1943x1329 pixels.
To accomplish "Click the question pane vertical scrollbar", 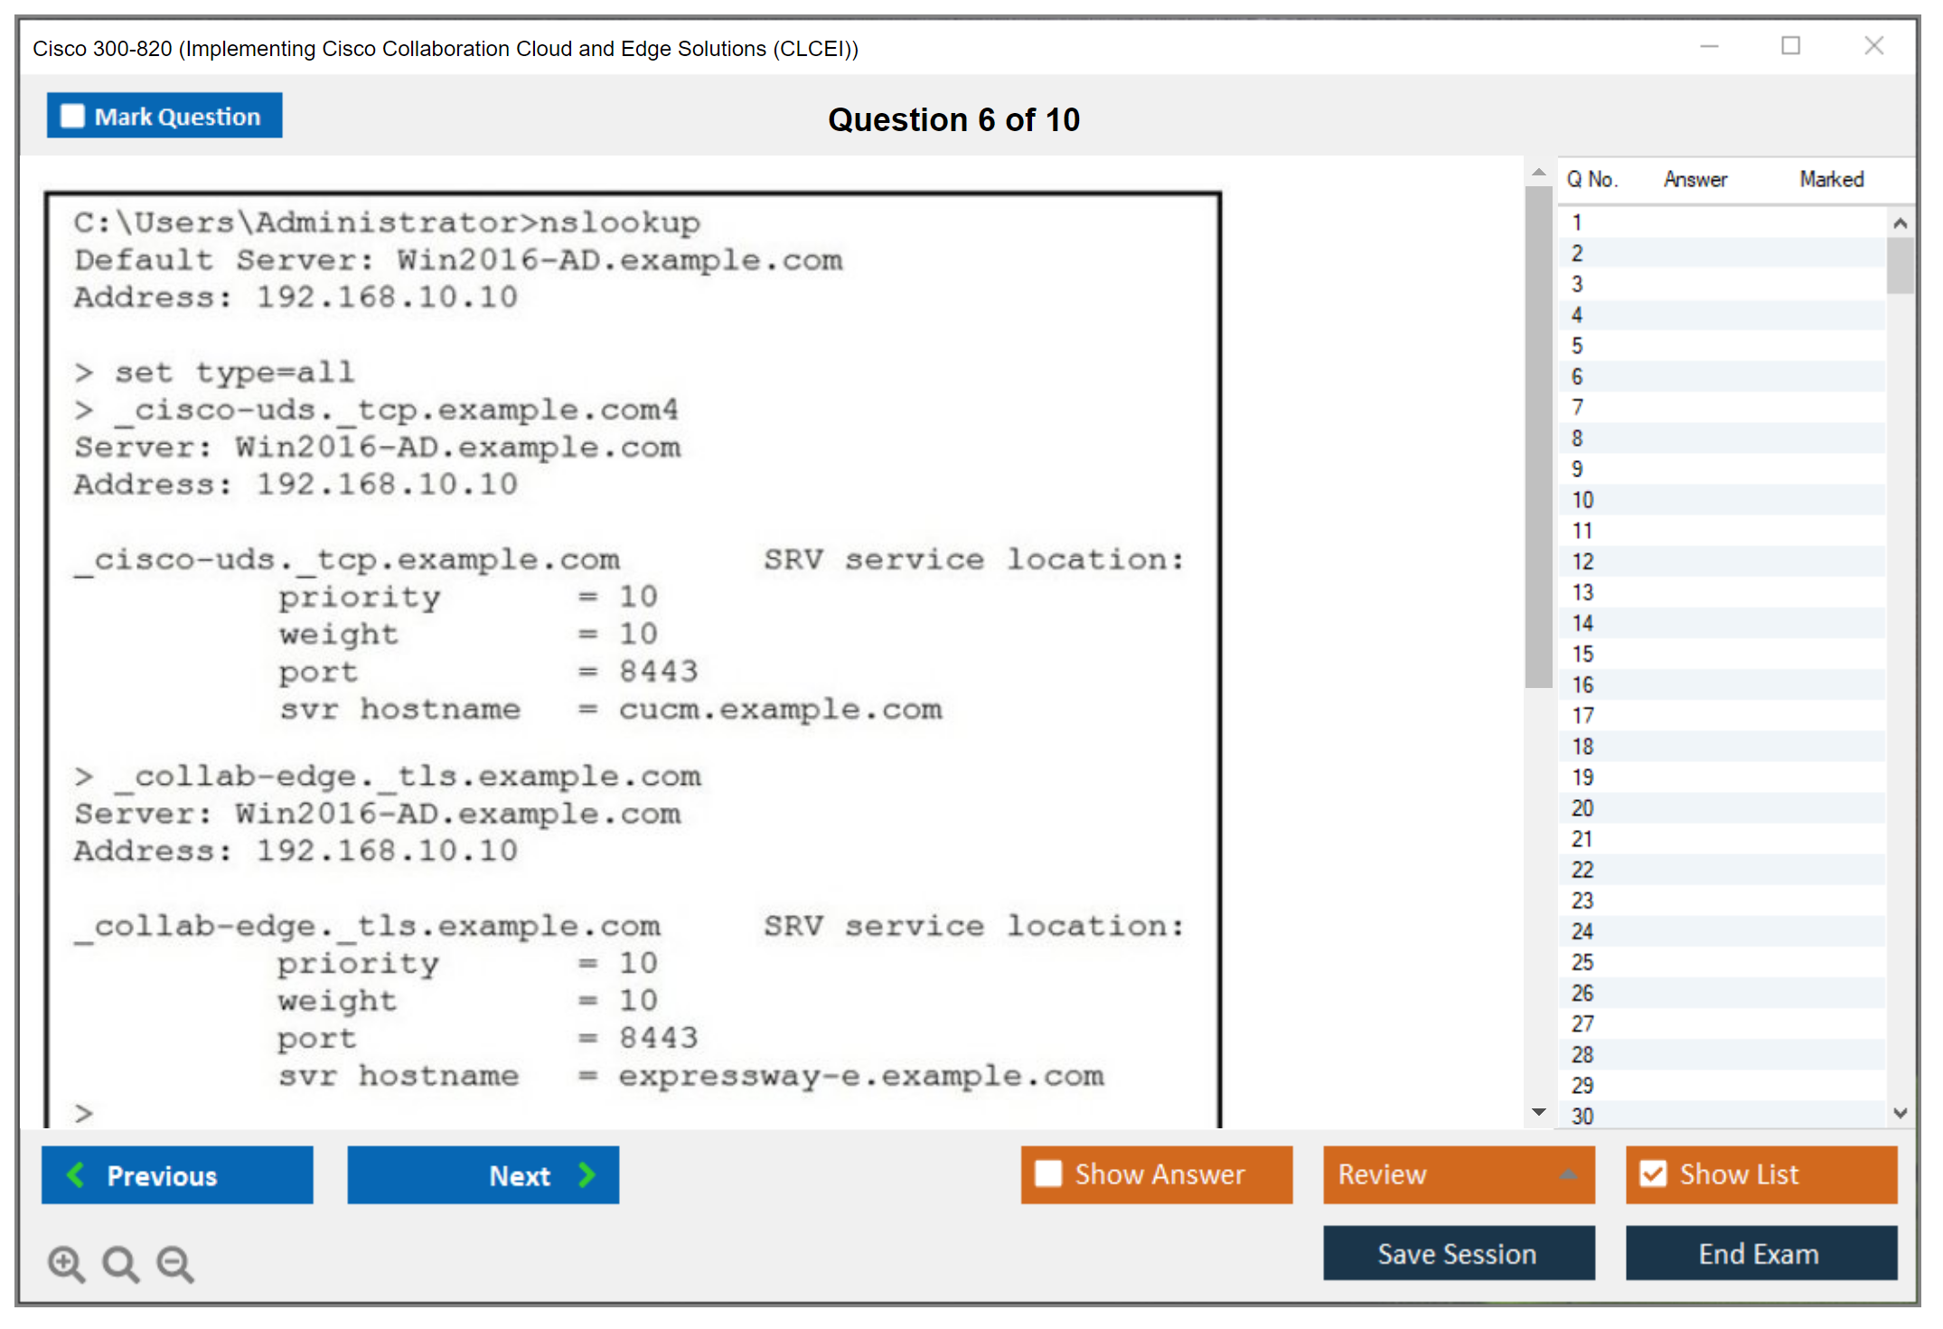I will pos(1538,434).
